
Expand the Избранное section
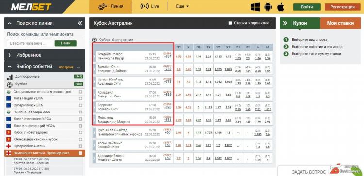pyautogui.click(x=45, y=55)
